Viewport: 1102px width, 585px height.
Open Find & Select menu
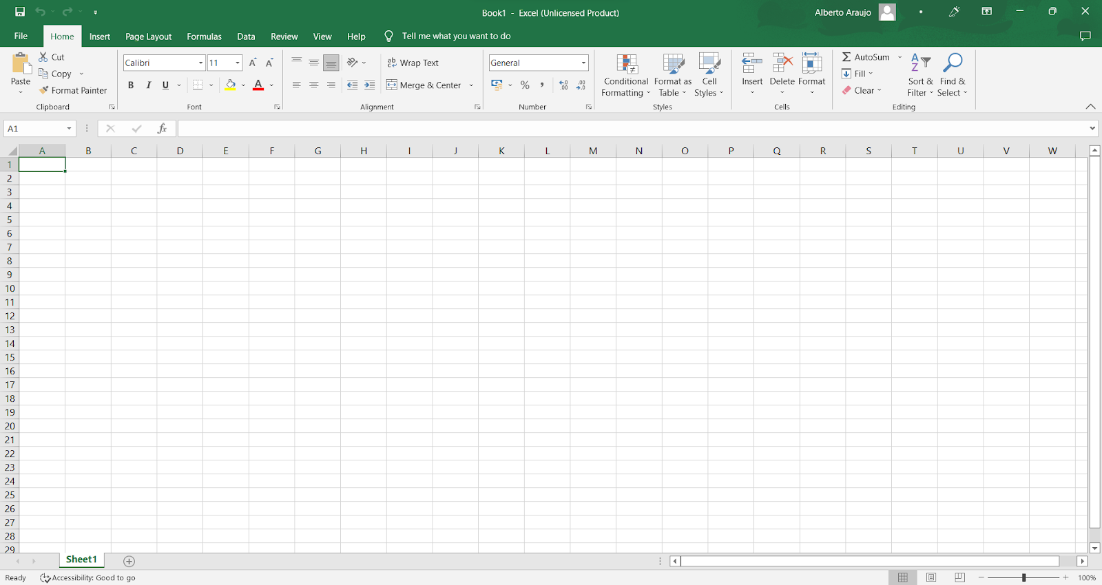[x=953, y=75]
